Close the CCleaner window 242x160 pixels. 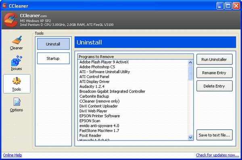[x=236, y=6]
